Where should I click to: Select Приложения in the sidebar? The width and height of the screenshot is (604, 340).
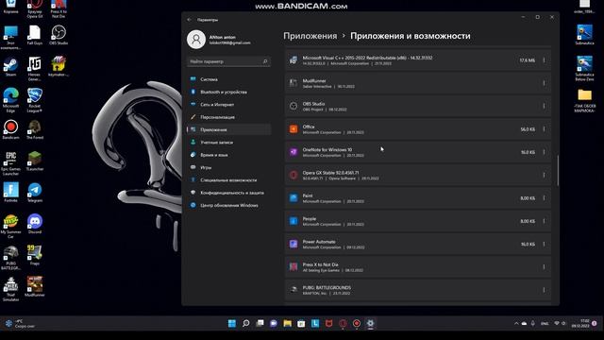[228, 130]
